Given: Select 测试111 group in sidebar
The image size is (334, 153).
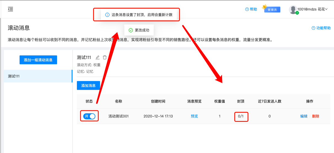Looking at the screenshot, I should coord(38,76).
